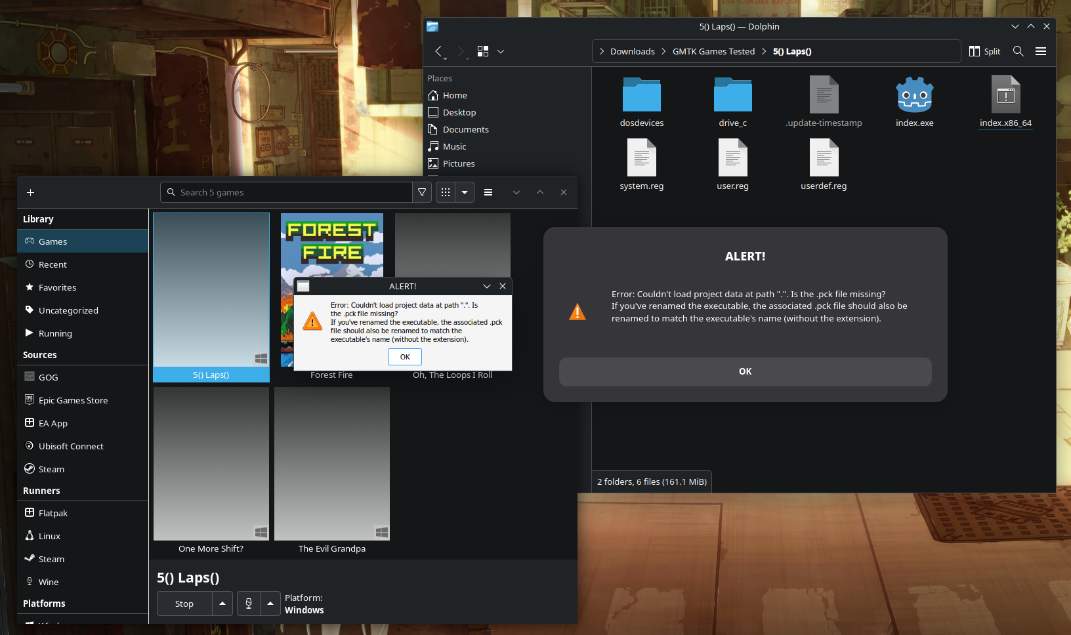Image resolution: width=1071 pixels, height=635 pixels.
Task: Show Running games in Lutris
Action: click(83, 333)
